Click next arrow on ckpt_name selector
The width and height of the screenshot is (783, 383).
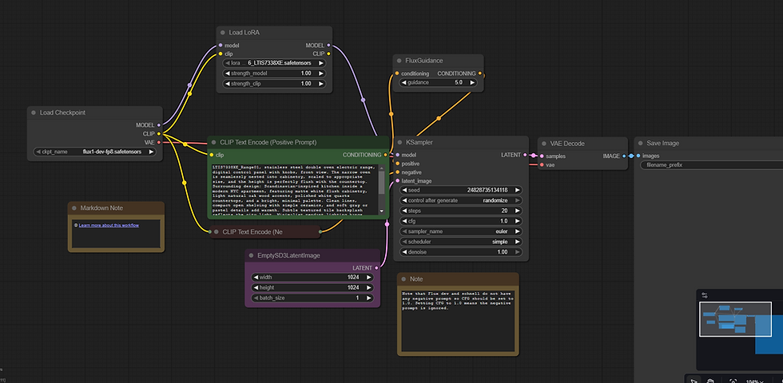pos(151,152)
